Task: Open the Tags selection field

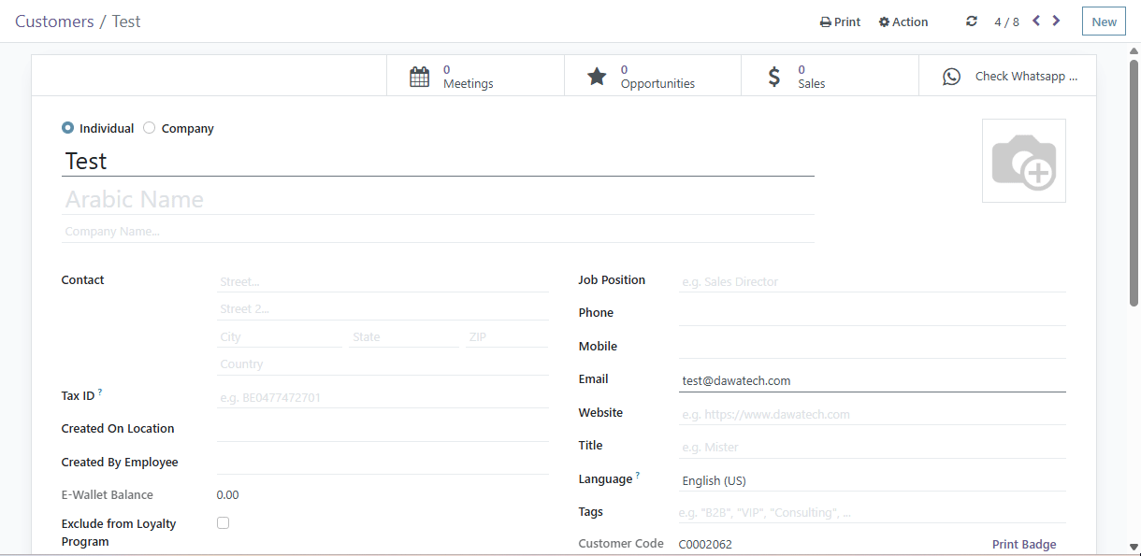Action: [x=872, y=512]
